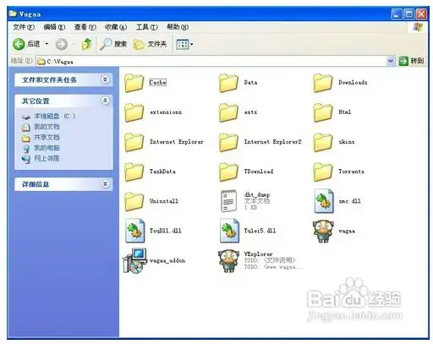
Task: Open the Views icon dropdown
Action: coord(184,44)
